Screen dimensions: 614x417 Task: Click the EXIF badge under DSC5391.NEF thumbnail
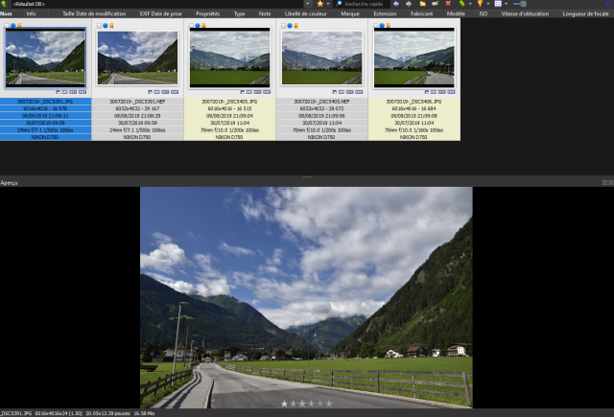(x=175, y=92)
